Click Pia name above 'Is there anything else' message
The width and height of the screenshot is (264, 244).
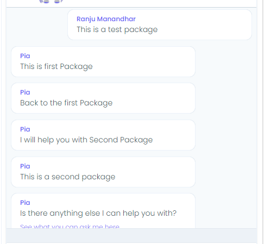pos(25,203)
